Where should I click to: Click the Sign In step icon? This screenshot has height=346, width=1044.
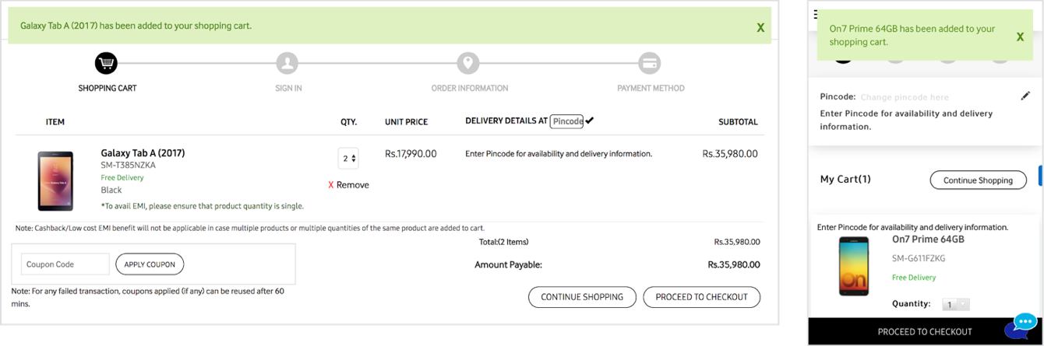pos(287,63)
